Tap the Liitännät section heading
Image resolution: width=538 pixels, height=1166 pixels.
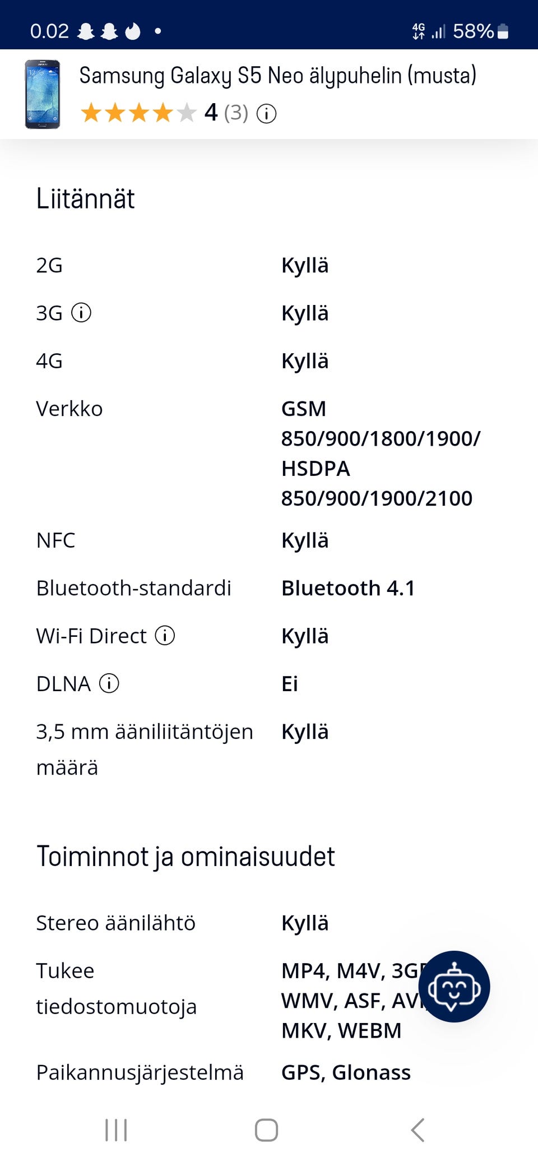[86, 198]
